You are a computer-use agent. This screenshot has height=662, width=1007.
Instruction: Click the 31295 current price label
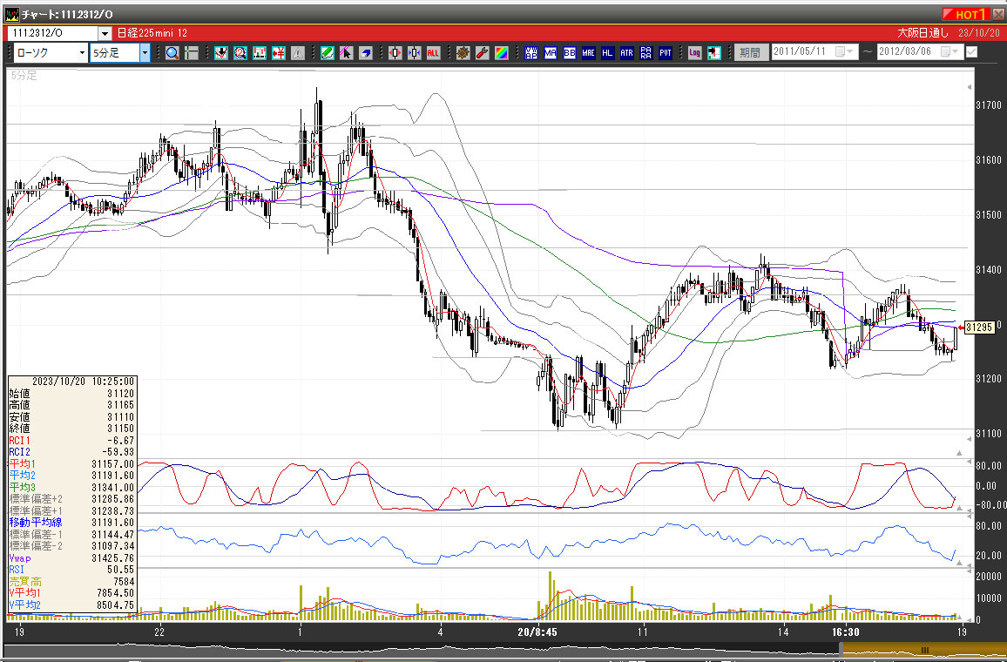point(979,328)
